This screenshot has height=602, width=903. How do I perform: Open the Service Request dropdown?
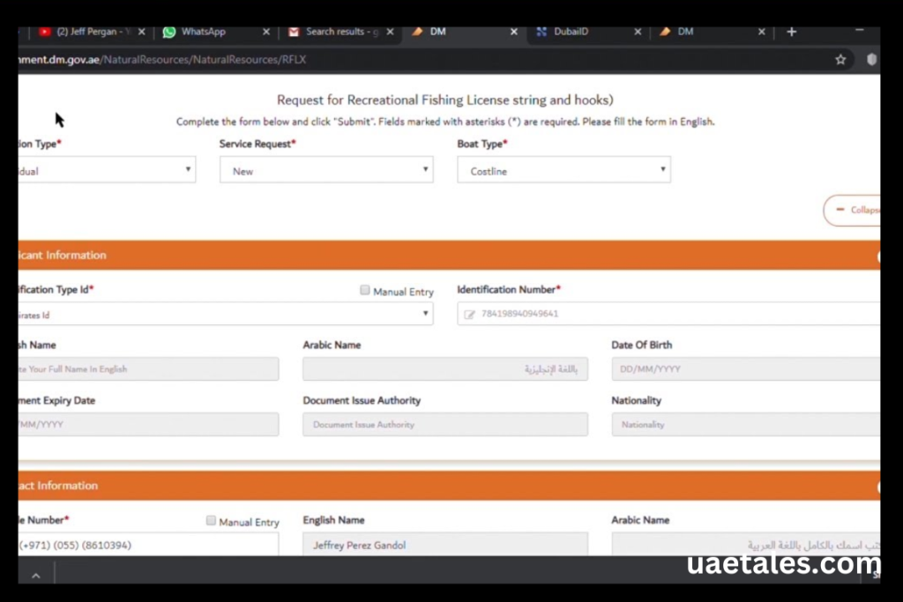[x=325, y=171]
